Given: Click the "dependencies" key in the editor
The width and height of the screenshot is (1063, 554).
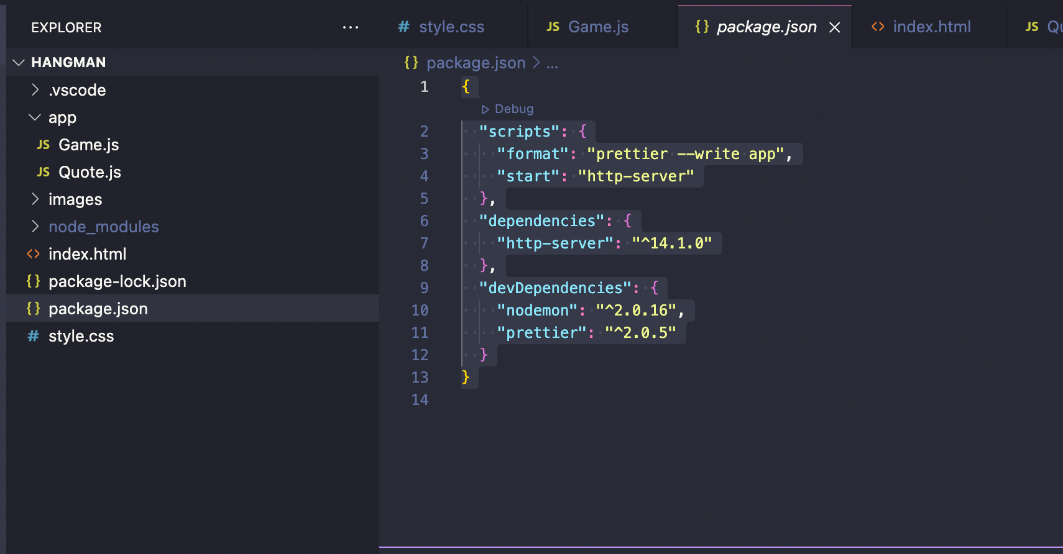Looking at the screenshot, I should point(541,221).
